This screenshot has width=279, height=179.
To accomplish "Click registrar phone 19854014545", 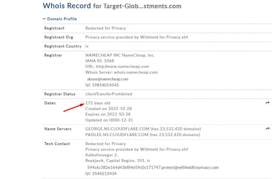I will 105,85.
